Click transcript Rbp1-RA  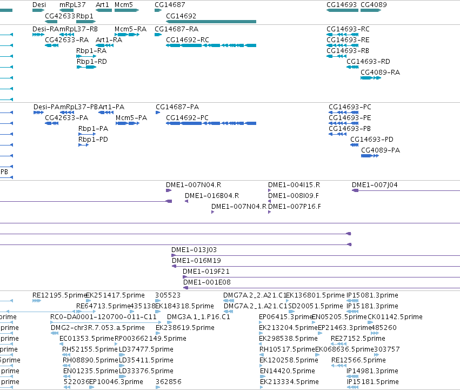[x=91, y=51]
